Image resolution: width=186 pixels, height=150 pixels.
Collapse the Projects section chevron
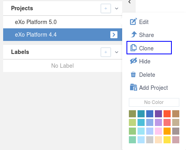click(117, 9)
